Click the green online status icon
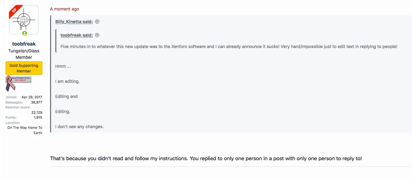This screenshot has width=412, height=179. [24, 33]
